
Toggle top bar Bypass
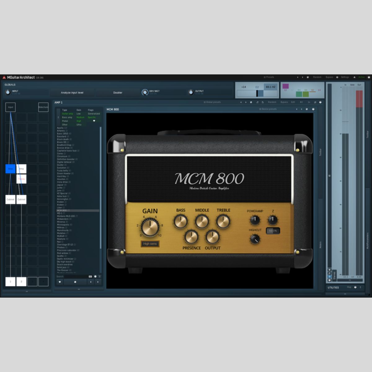(x=330, y=77)
